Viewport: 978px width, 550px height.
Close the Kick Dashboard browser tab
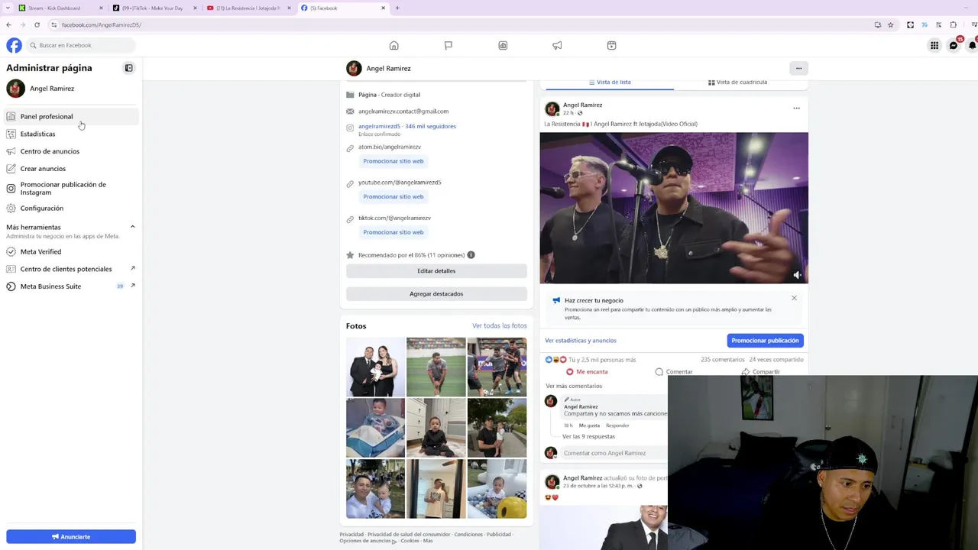point(101,8)
